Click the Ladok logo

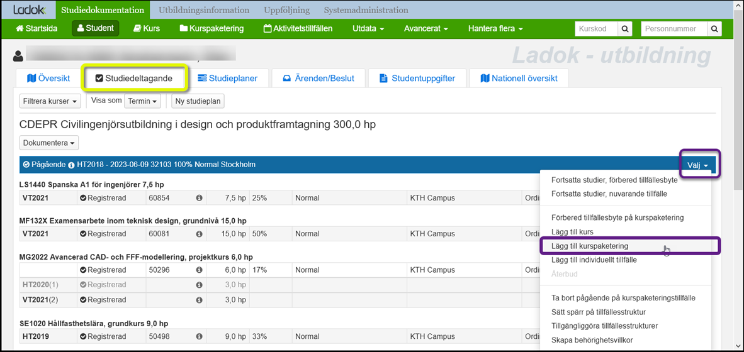coord(29,10)
